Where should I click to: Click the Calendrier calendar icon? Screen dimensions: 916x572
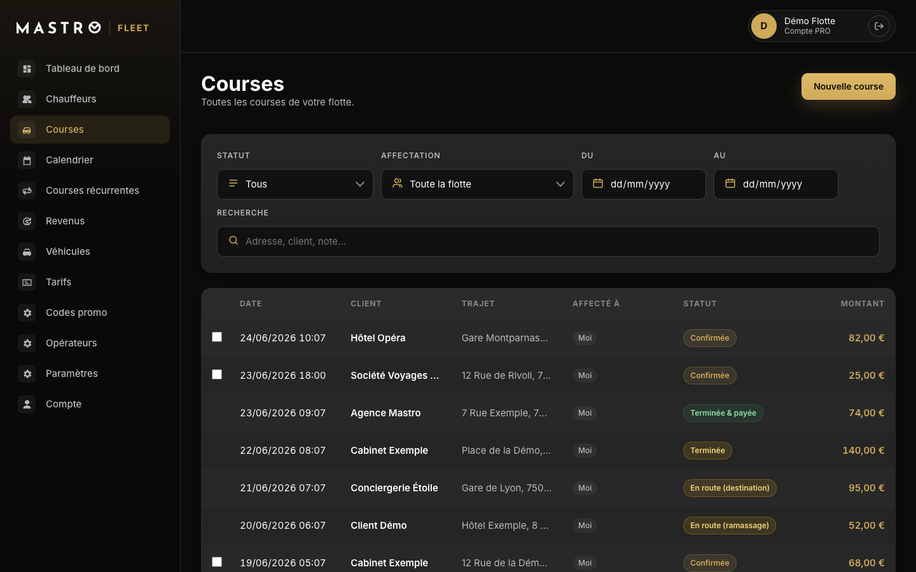point(27,160)
